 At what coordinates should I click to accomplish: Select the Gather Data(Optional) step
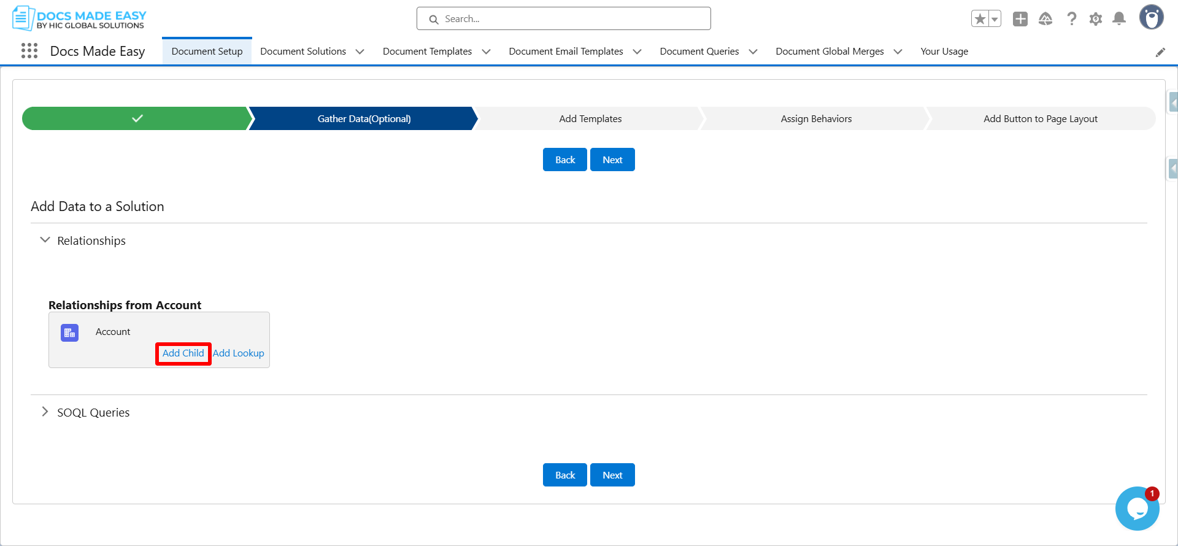point(364,118)
